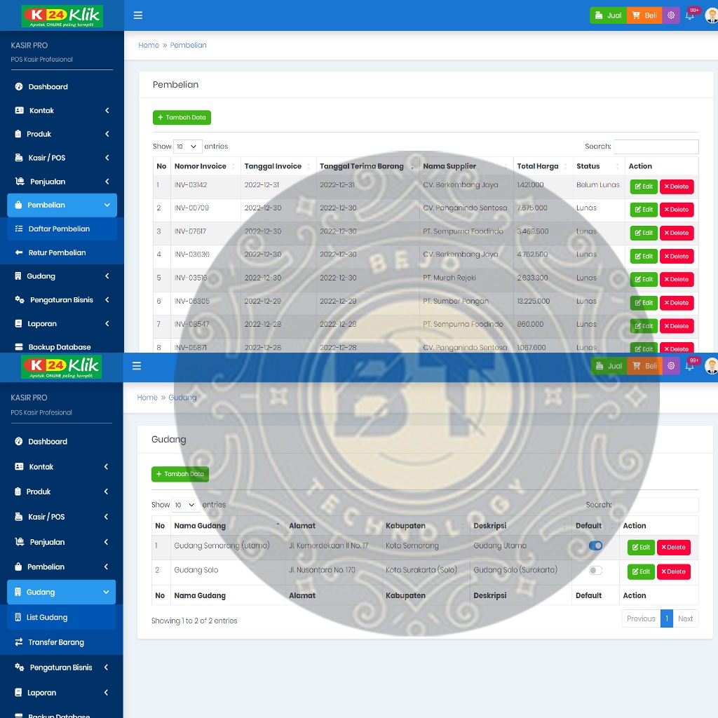
Task: Click Home breadcrumb in Gudang page
Action: pos(147,398)
